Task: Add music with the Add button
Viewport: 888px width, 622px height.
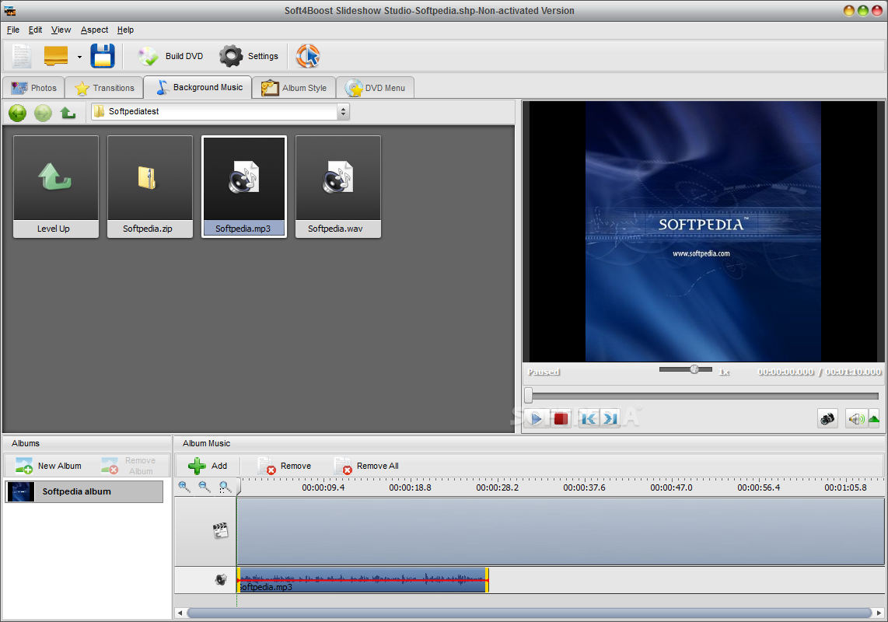Action: pos(208,466)
